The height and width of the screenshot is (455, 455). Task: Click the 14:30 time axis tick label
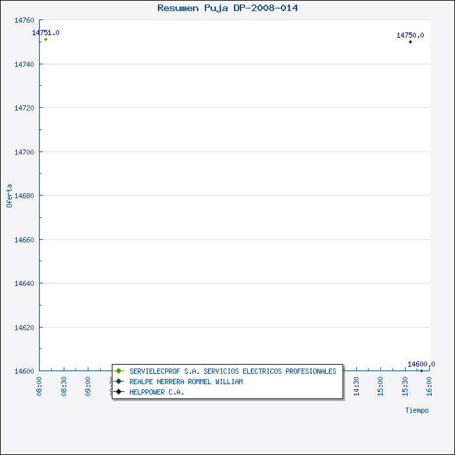[356, 386]
